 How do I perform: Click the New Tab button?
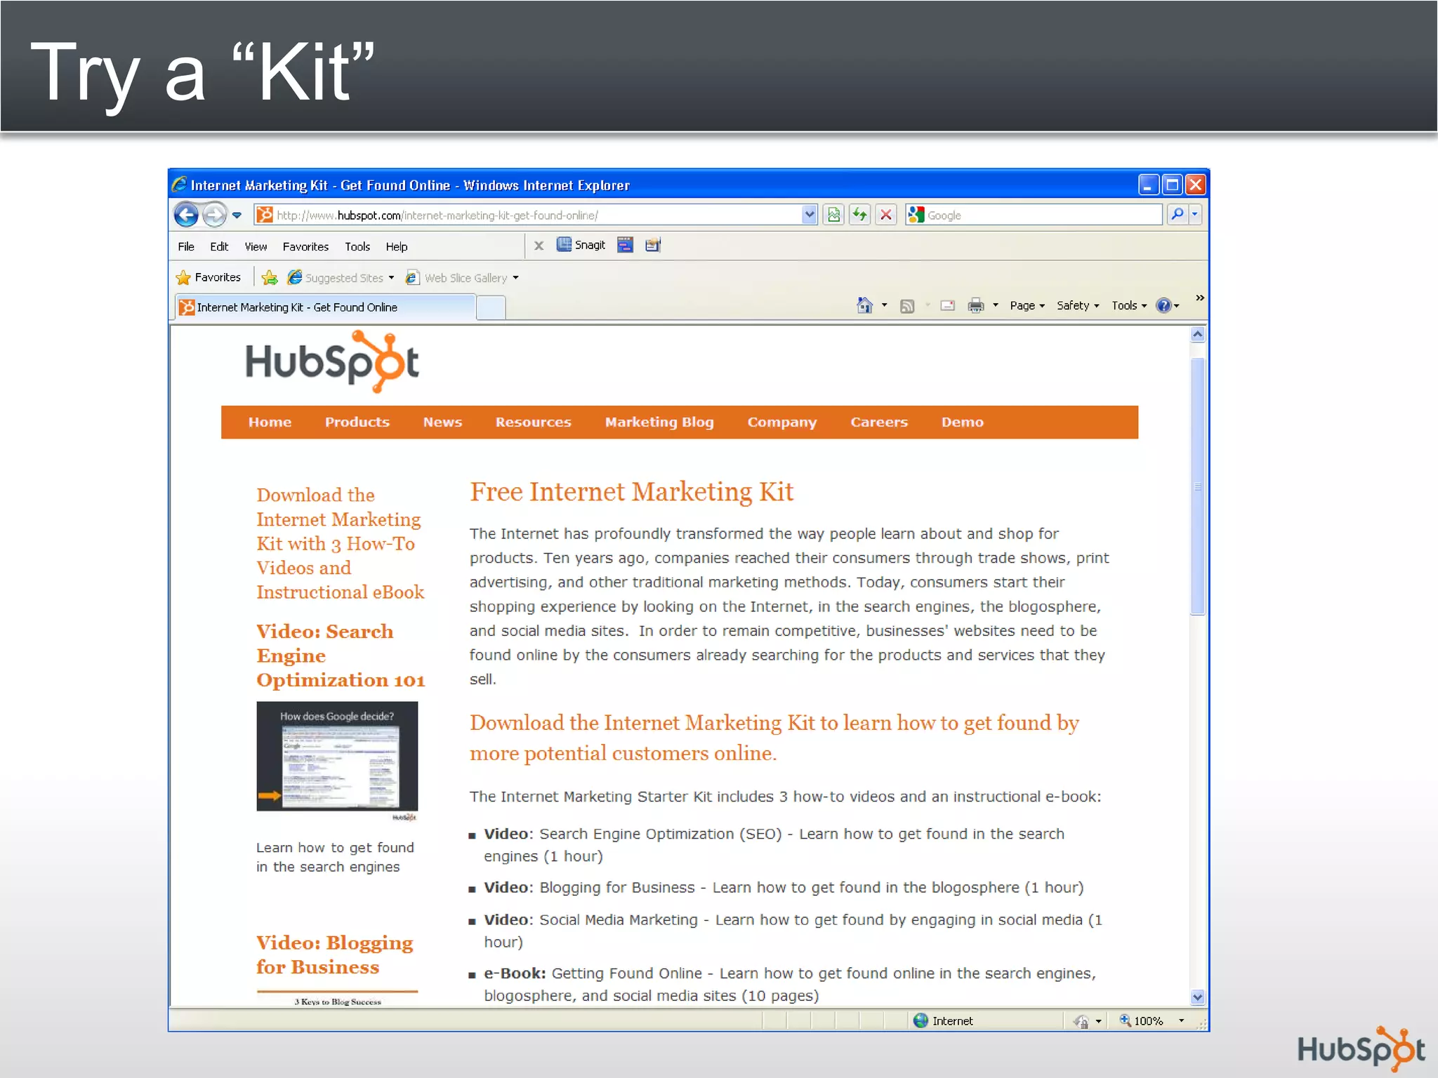[x=491, y=307]
